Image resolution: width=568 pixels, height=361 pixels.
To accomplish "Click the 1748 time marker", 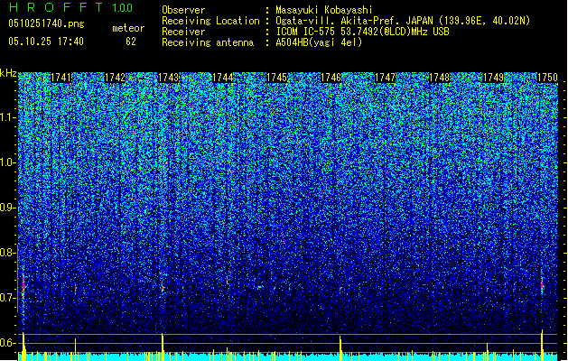I will pos(439,78).
